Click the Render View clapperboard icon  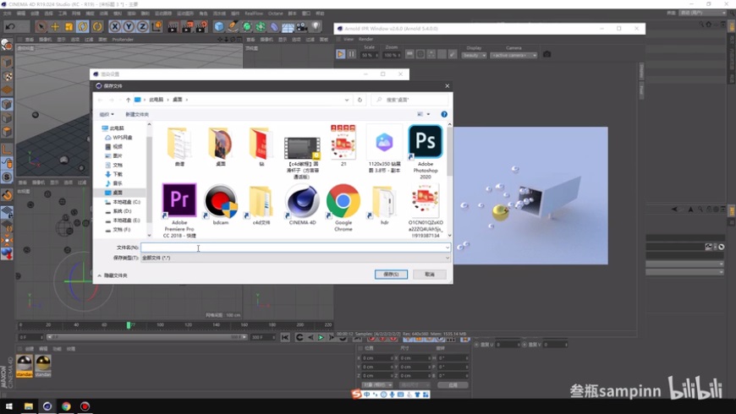coord(173,27)
